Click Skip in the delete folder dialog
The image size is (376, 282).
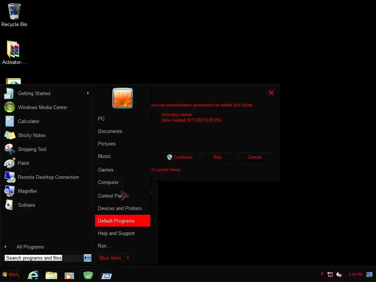point(217,157)
